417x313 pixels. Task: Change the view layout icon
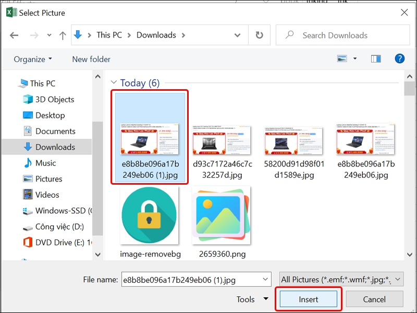pyautogui.click(x=342, y=58)
